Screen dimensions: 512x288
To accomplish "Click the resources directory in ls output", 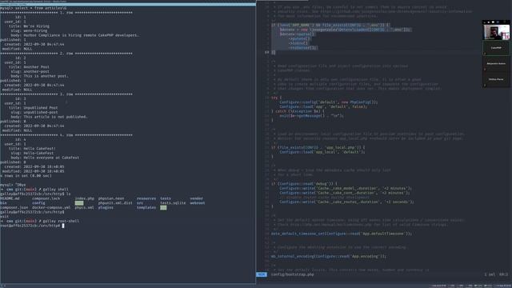I will pos(146,198).
